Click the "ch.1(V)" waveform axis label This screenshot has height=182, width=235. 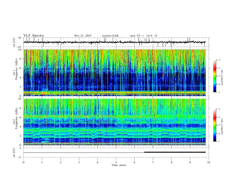14,42
